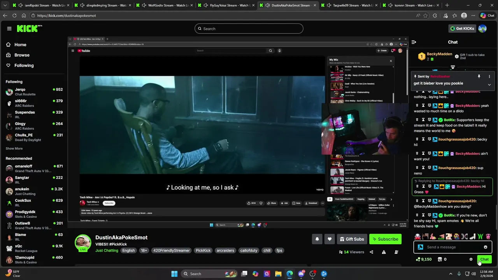Open Suspendas channel
The image size is (498, 280).
coord(34,114)
